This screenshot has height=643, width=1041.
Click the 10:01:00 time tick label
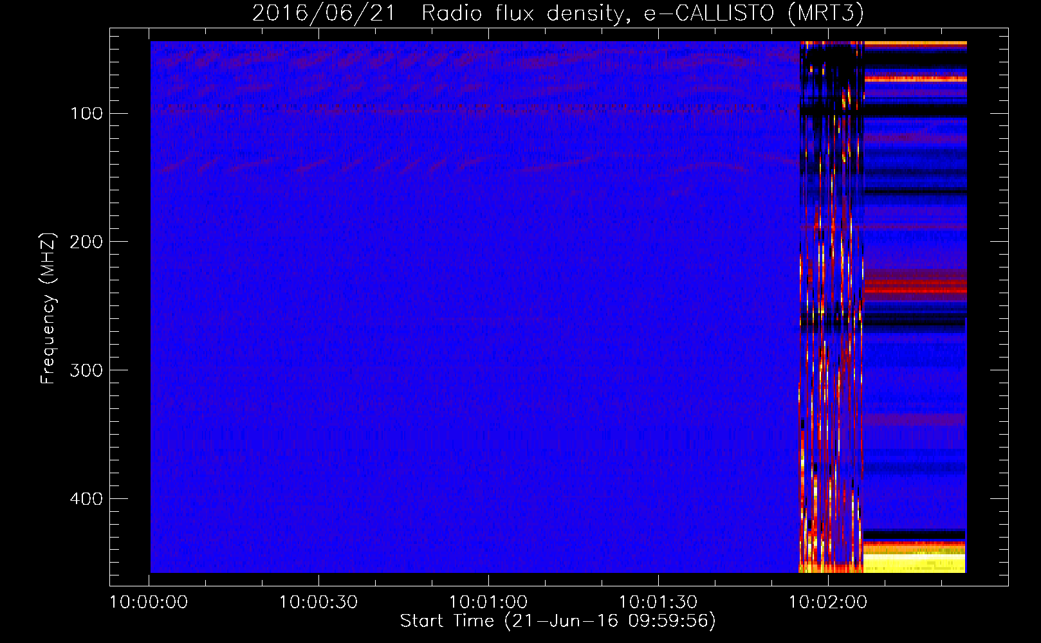(488, 602)
